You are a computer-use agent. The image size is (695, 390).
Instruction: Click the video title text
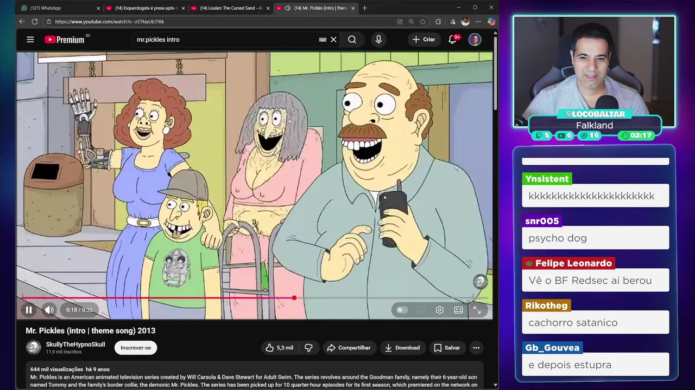pos(91,330)
